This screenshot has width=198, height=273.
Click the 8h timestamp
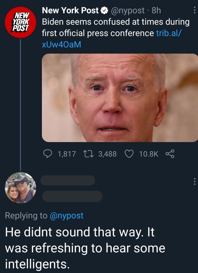point(156,11)
